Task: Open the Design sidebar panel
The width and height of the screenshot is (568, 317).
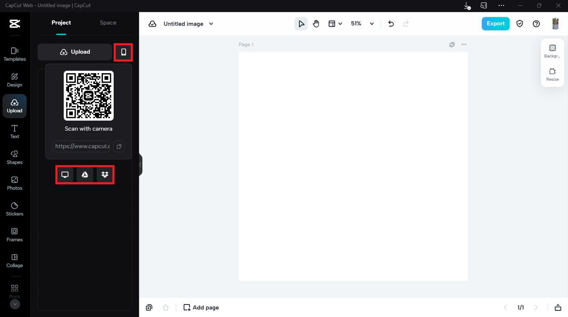Action: tap(15, 80)
